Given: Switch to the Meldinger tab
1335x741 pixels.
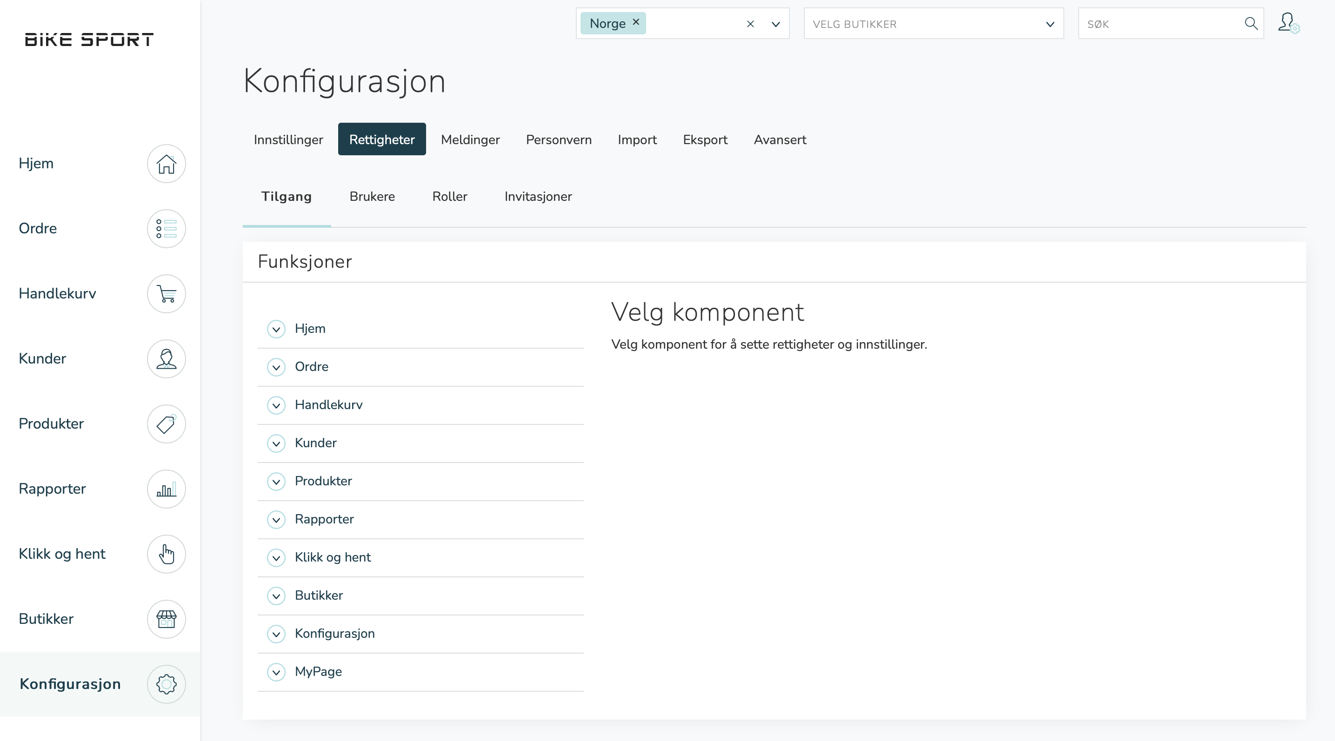Looking at the screenshot, I should point(470,139).
